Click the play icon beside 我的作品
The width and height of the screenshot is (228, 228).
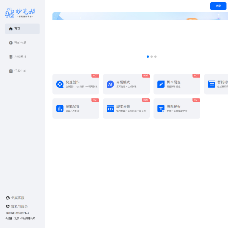(11, 43)
